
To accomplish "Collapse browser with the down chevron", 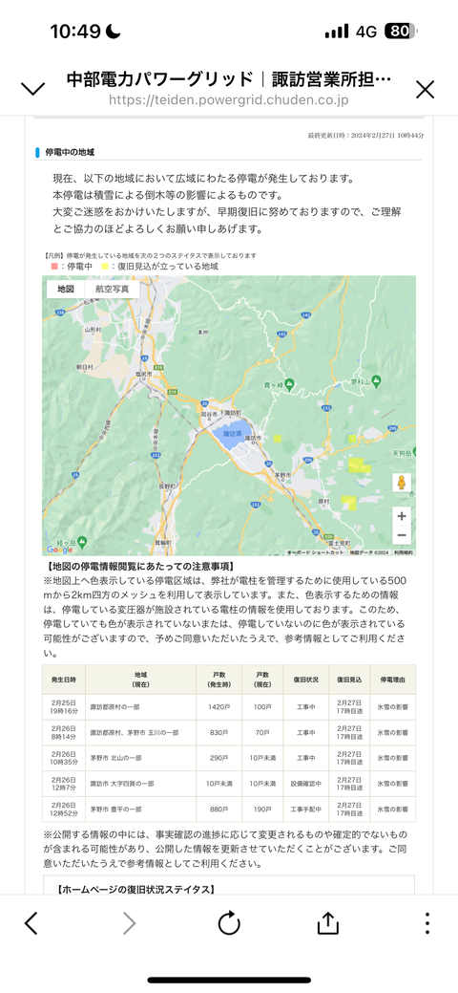I will 32,89.
